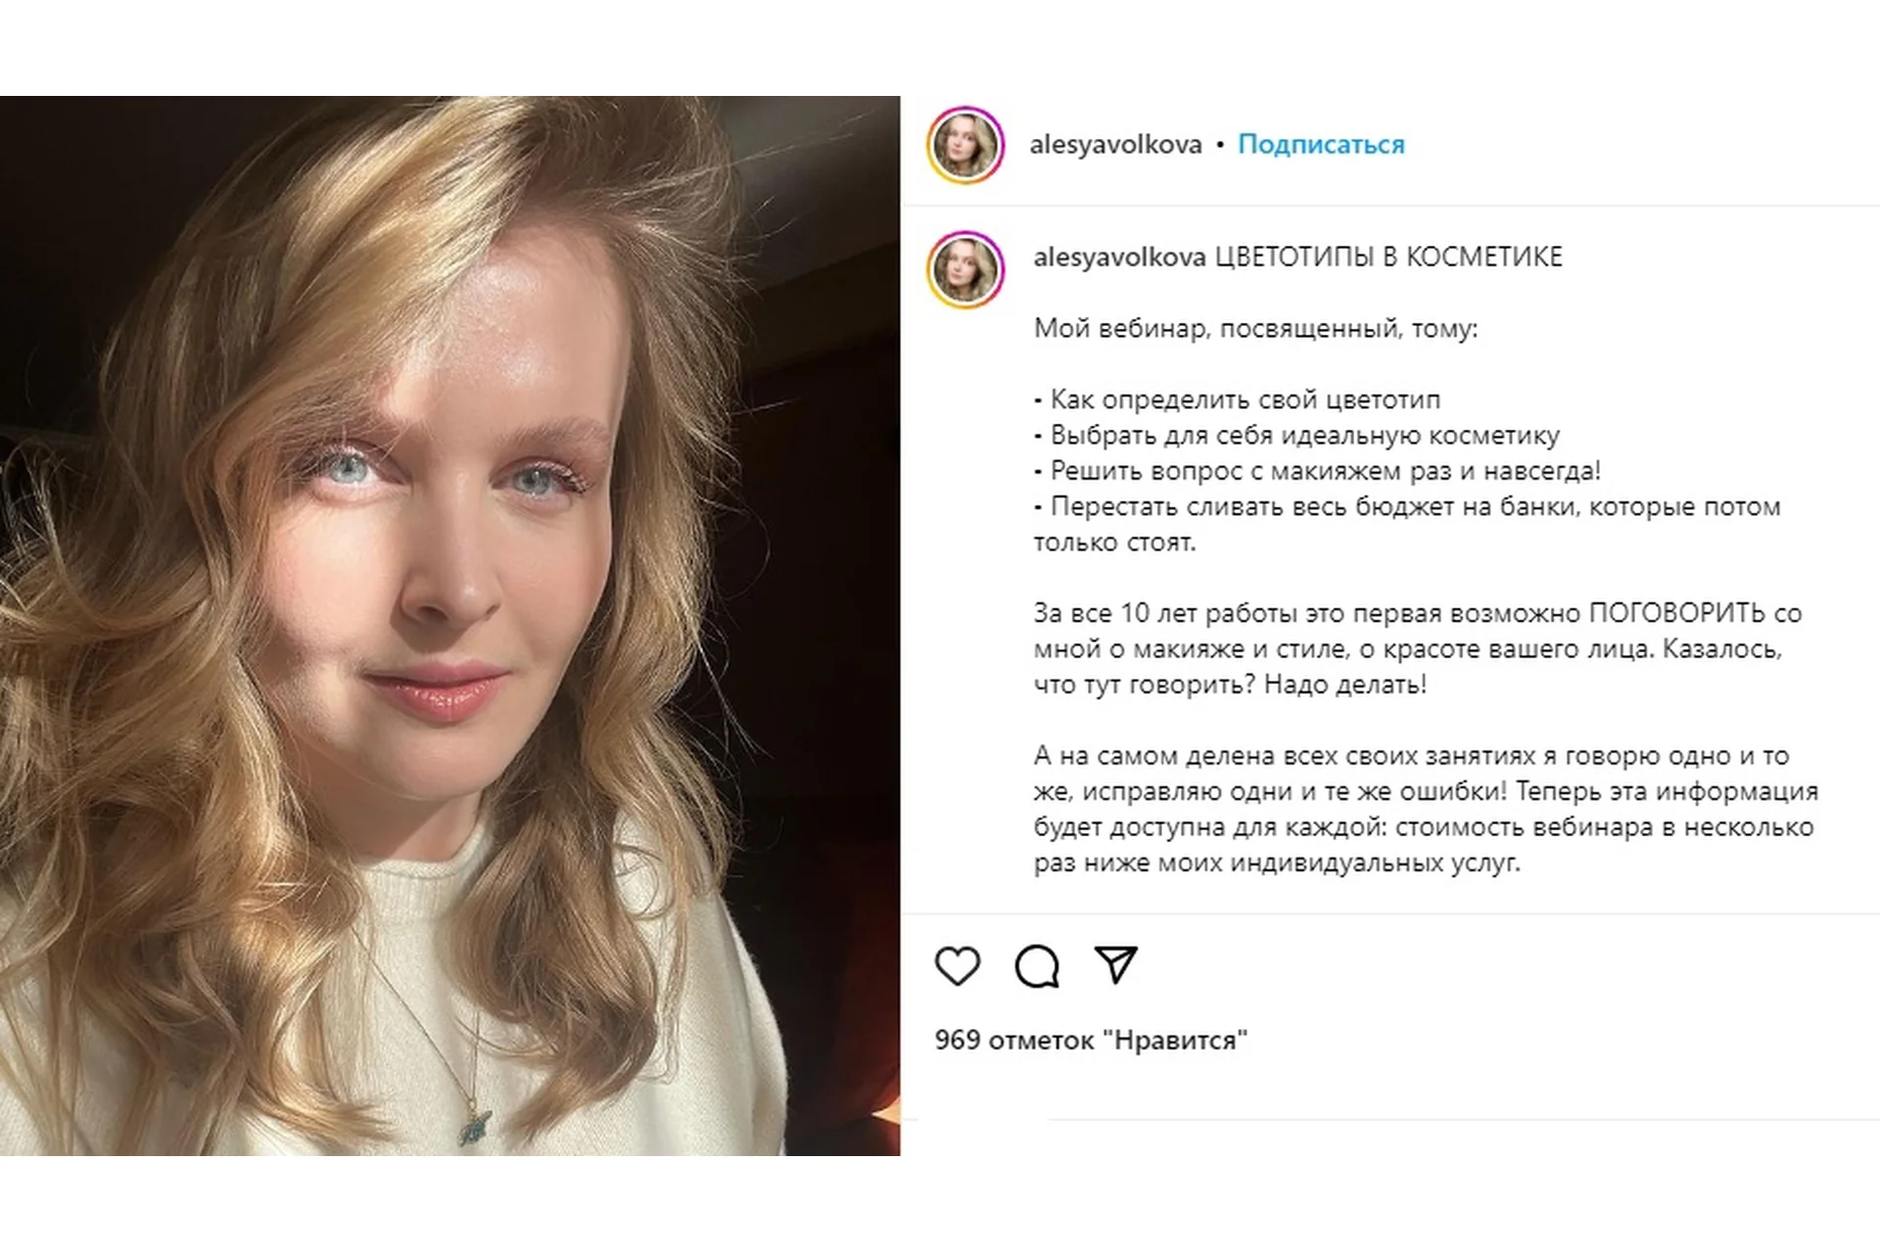The height and width of the screenshot is (1253, 1880).
Task: Open comments via the speech bubble icon
Action: tap(1037, 966)
